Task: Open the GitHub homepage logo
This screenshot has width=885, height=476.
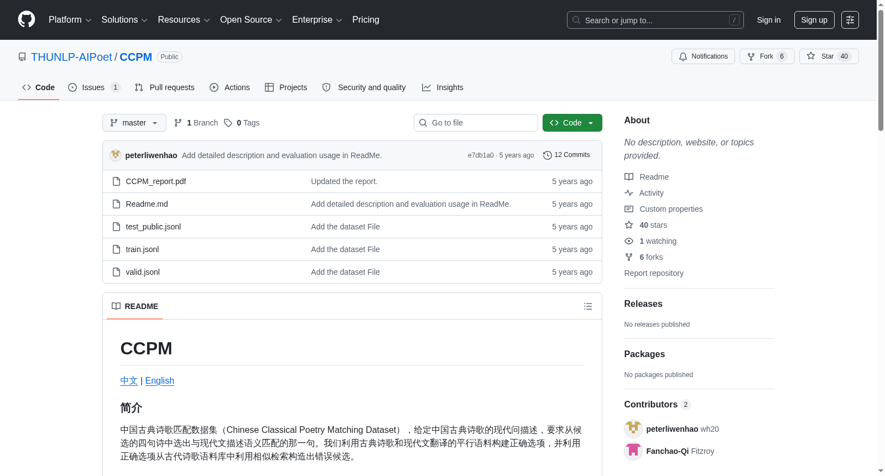Action: pyautogui.click(x=27, y=19)
